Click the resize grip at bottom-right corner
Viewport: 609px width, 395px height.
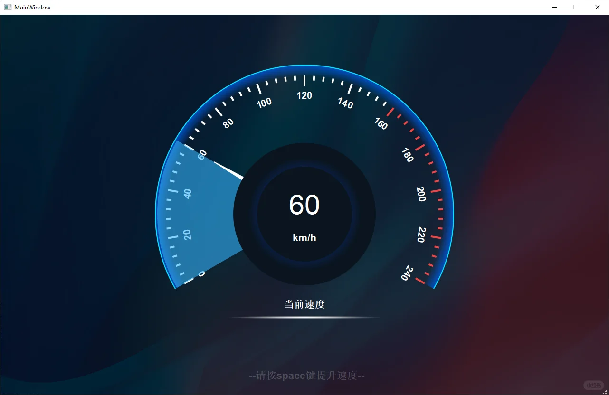point(606,392)
